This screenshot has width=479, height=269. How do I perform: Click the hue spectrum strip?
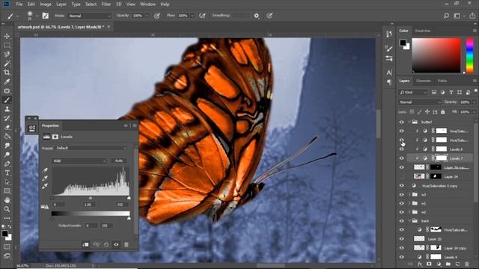pos(470,55)
